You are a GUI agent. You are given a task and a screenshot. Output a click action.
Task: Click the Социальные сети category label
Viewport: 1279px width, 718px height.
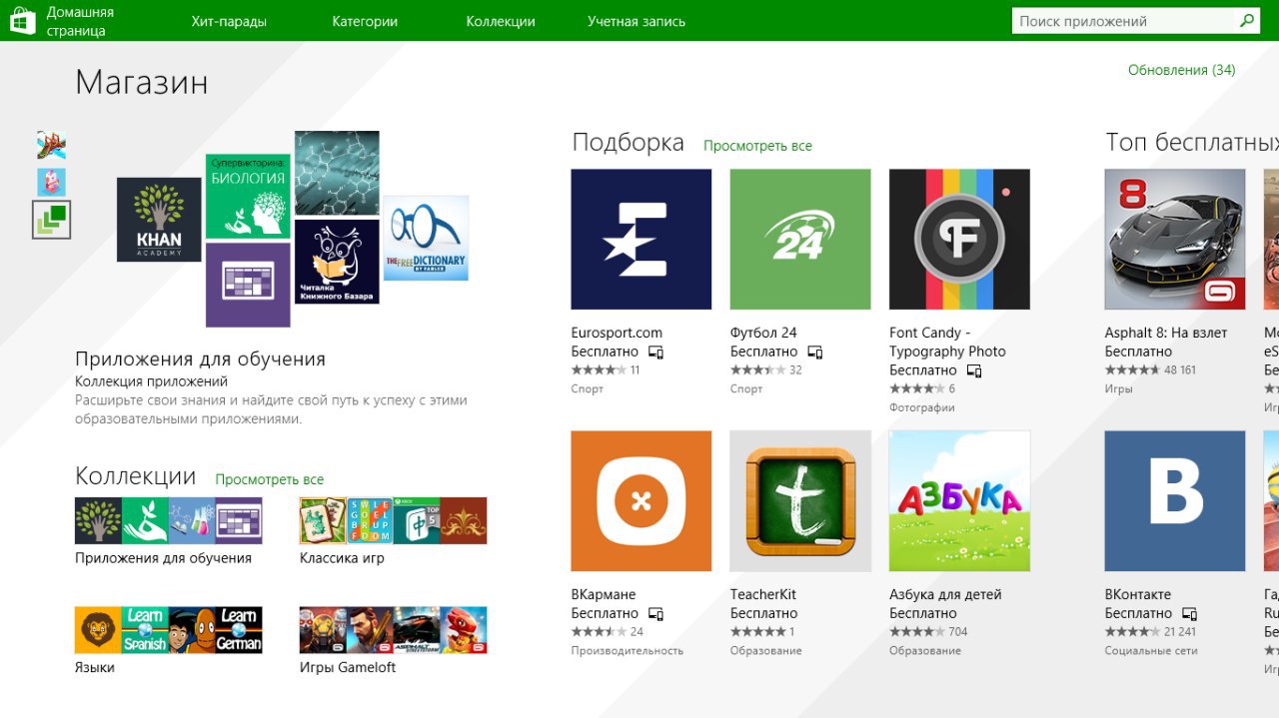(x=1151, y=650)
